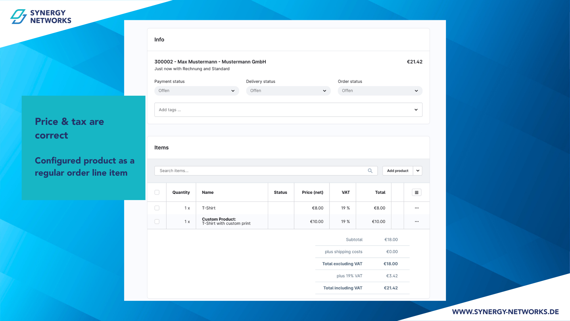Expand the Add tags dropdown
Viewport: 570px width, 321px height.
point(288,110)
